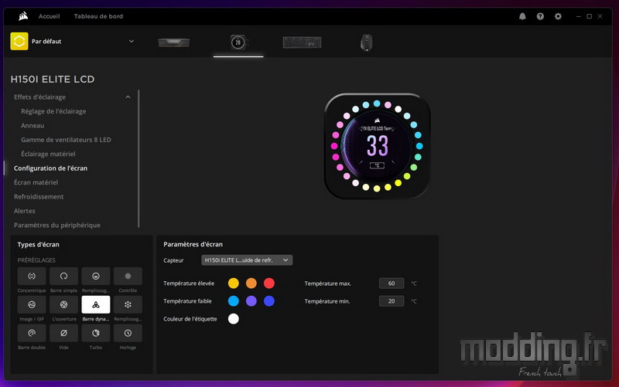
Task: Go to Tableau de bord tab
Action: [x=98, y=16]
